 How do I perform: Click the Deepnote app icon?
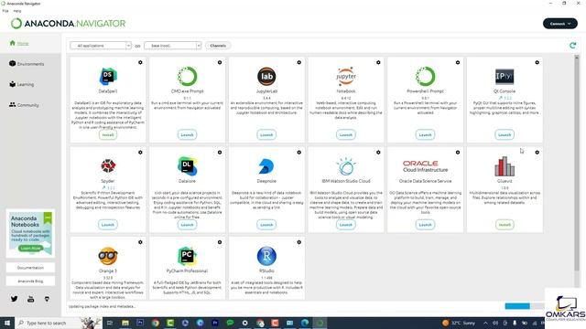pyautogui.click(x=266, y=166)
